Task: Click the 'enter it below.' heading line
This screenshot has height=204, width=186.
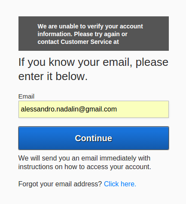Action: [x=53, y=76]
